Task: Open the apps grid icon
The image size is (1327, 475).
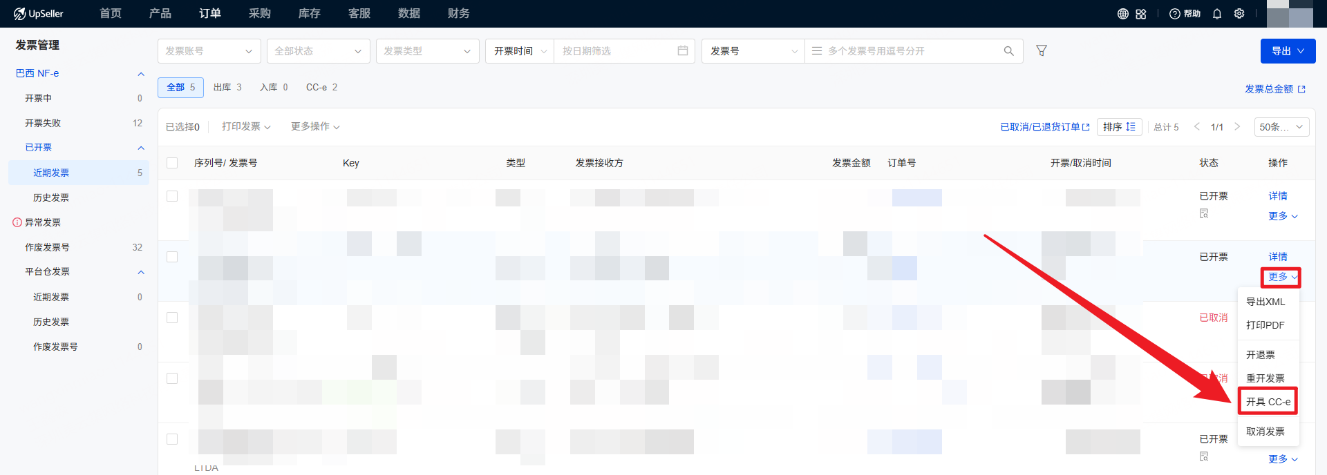Action: tap(1141, 14)
